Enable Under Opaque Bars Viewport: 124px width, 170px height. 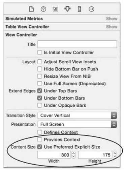[40, 105]
